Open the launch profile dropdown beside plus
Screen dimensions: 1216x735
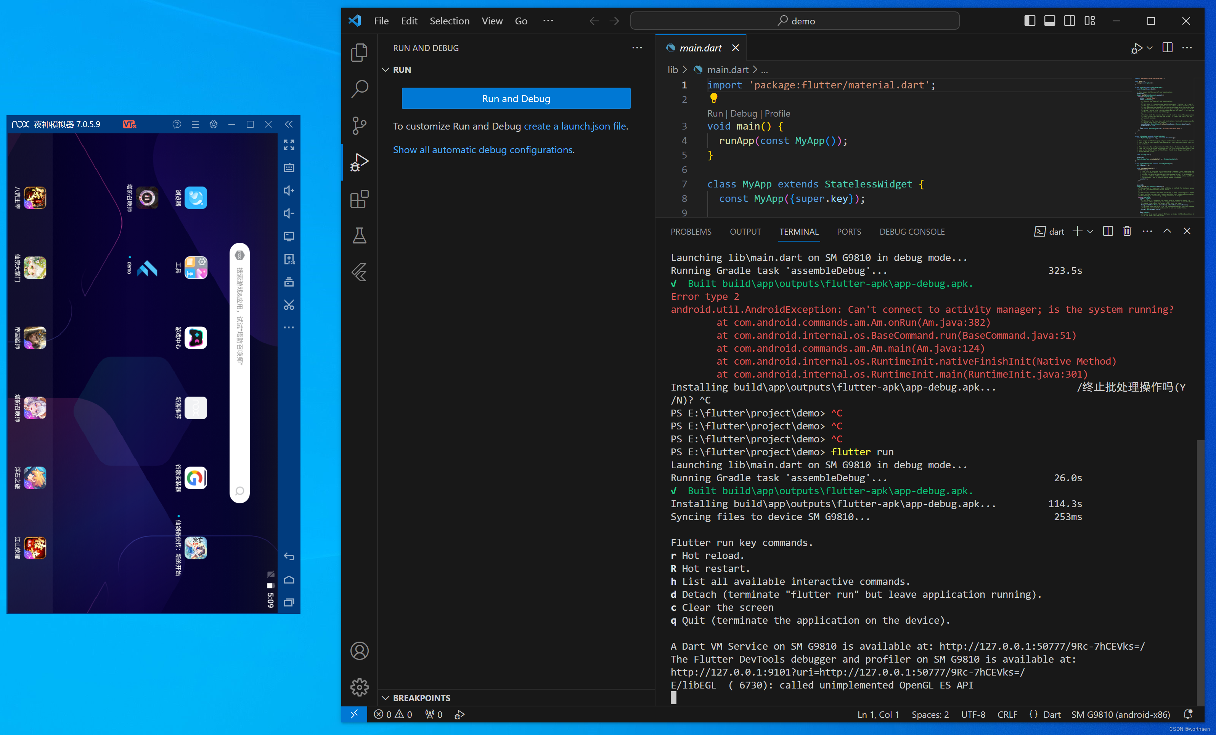pos(1090,231)
